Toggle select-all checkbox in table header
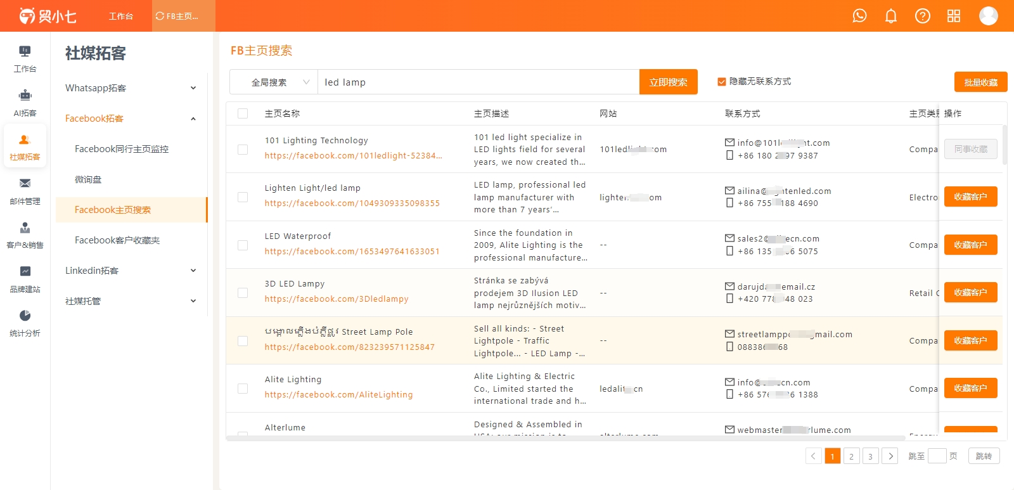This screenshot has height=490, width=1014. (x=243, y=113)
